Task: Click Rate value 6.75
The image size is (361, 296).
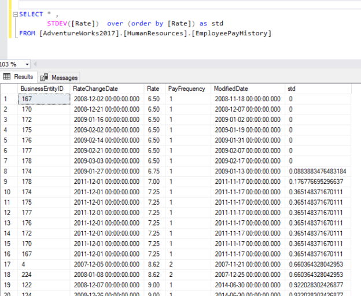Action: 154,171
